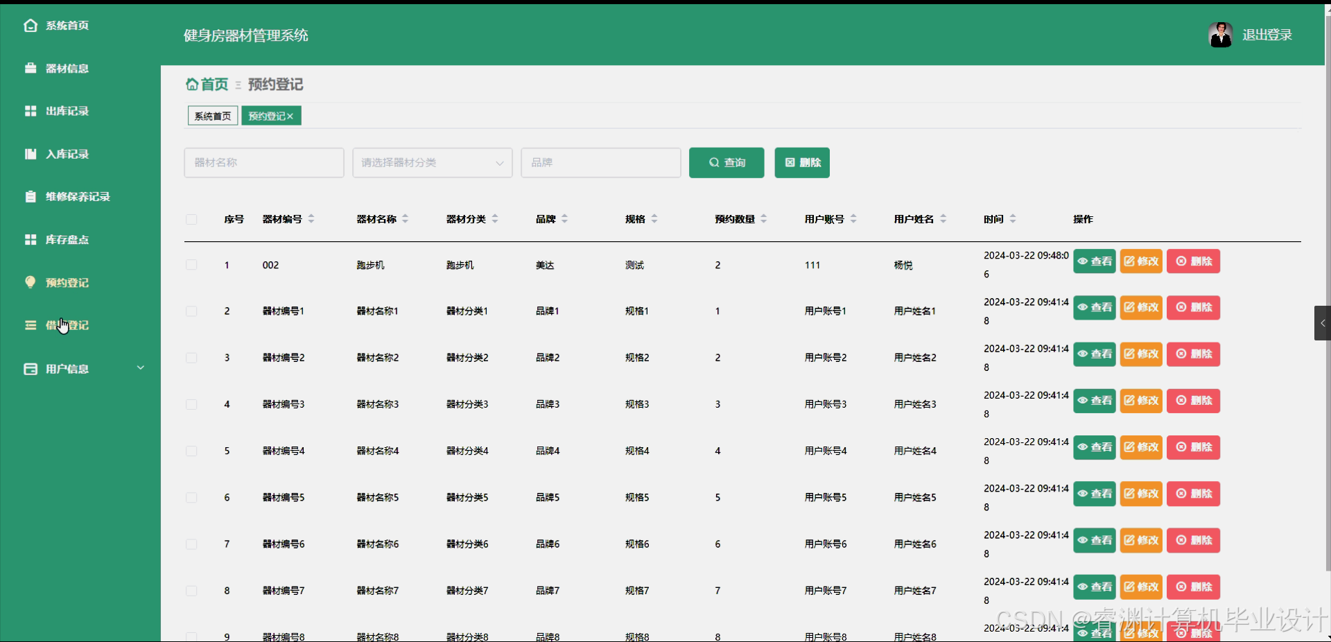Check the checkbox for row 序号 1
Image resolution: width=1331 pixels, height=642 pixels.
(191, 264)
